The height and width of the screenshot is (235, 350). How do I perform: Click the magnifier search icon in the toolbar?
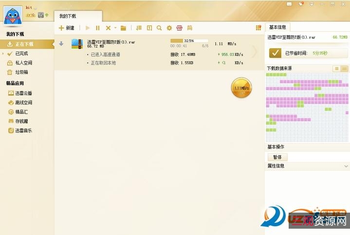click(159, 28)
